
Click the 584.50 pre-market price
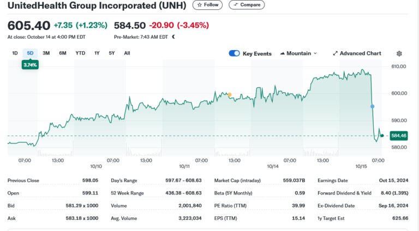coord(130,26)
